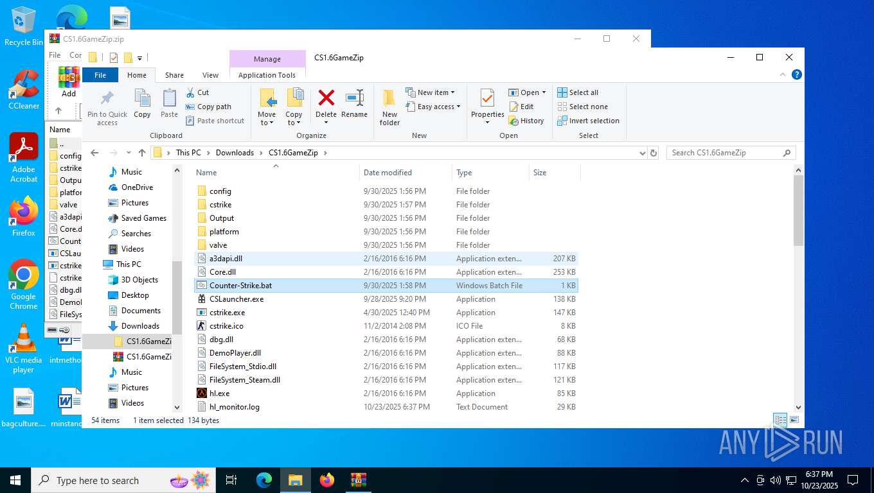This screenshot has width=874, height=493.
Task: Open recent locations dropdown arrow
Action: click(129, 153)
